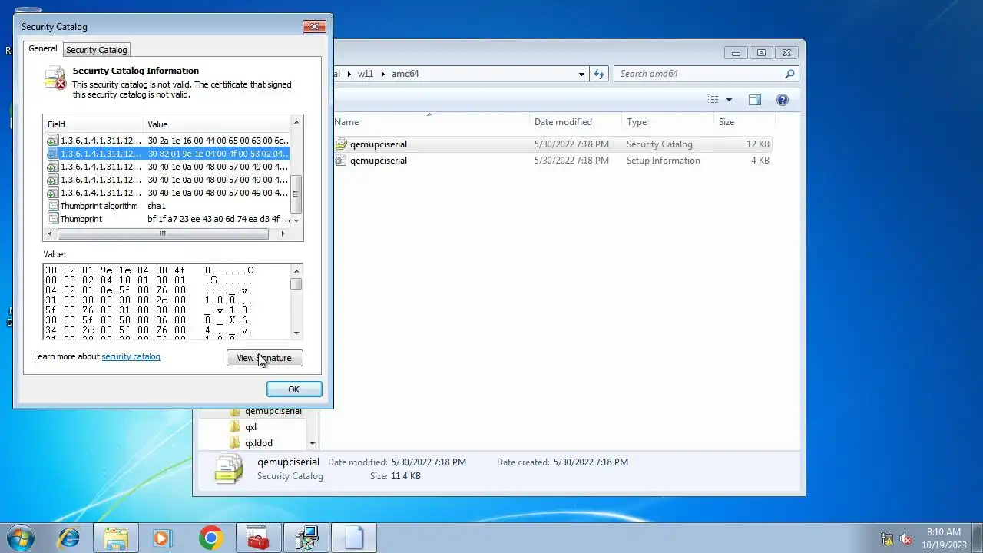Click OK in Security Catalog dialog
983x553 pixels.
click(x=293, y=389)
